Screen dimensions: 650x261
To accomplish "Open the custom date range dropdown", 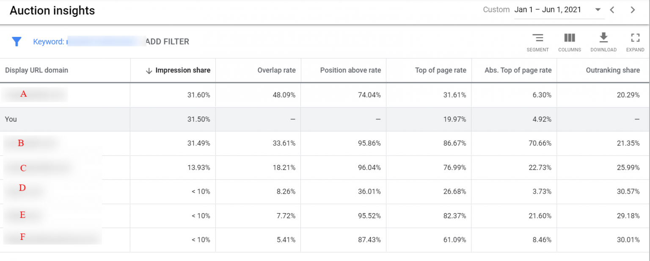I will 598,9.
